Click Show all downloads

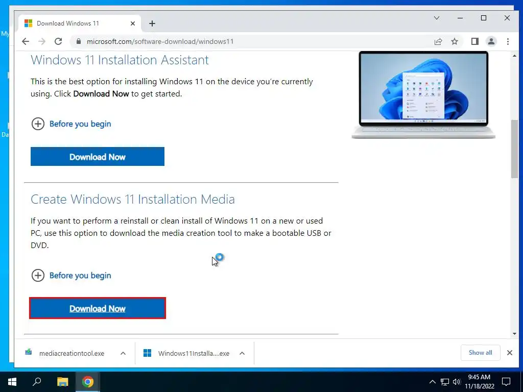tap(480, 353)
